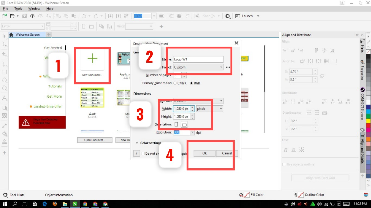Tick the Use objects outline checkbox
Image resolution: width=371 pixels, height=208 pixels.
[x=284, y=164]
